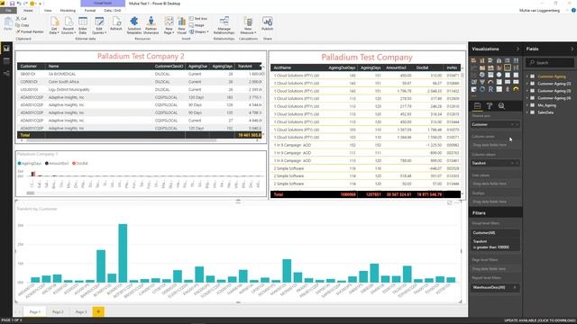Open more options ellipsis on bar chart
This screenshot has height=324, width=577.
click(x=457, y=202)
